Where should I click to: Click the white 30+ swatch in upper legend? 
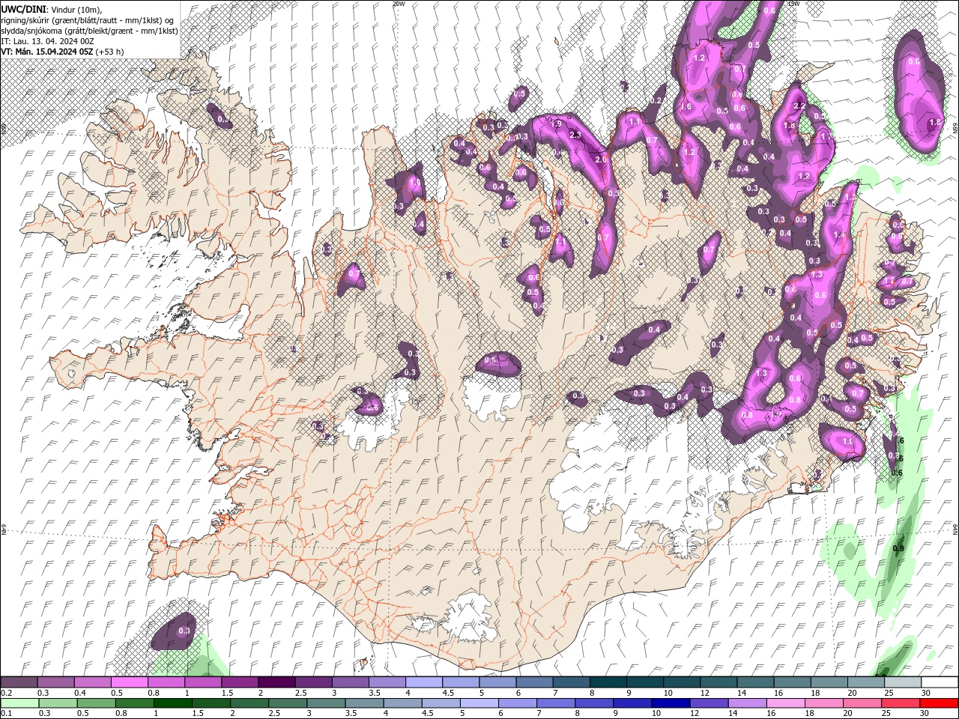(940, 682)
